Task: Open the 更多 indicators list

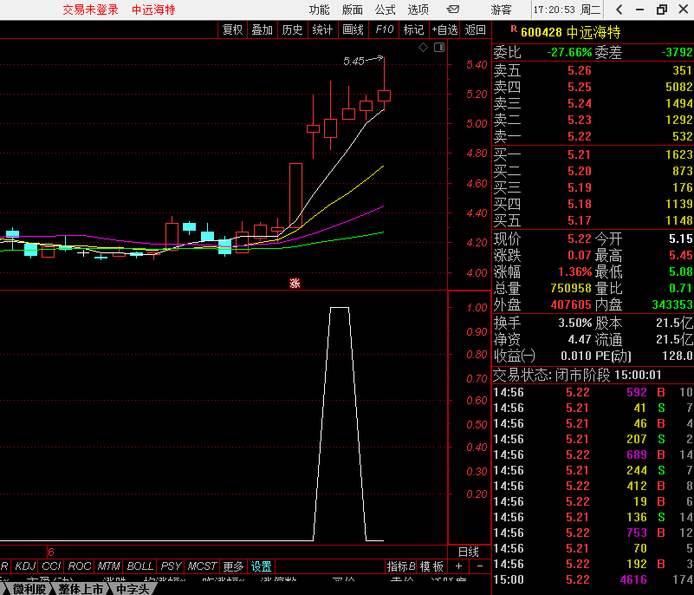Action: (x=233, y=566)
